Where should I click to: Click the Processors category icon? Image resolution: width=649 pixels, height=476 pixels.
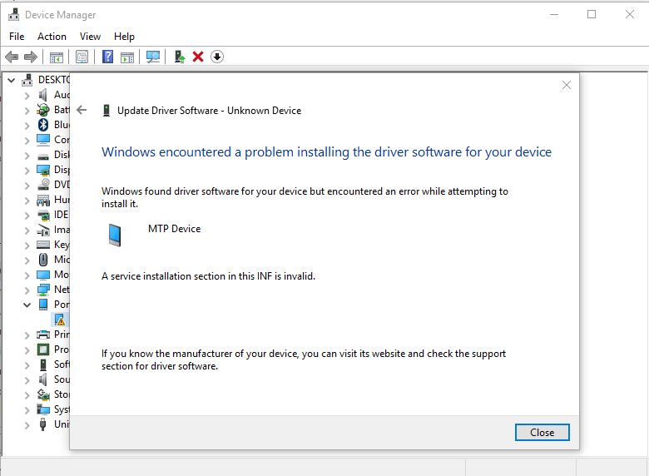(x=43, y=350)
